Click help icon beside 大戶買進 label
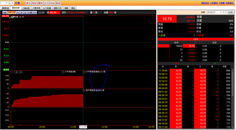236x130 pixels. tap(63, 72)
